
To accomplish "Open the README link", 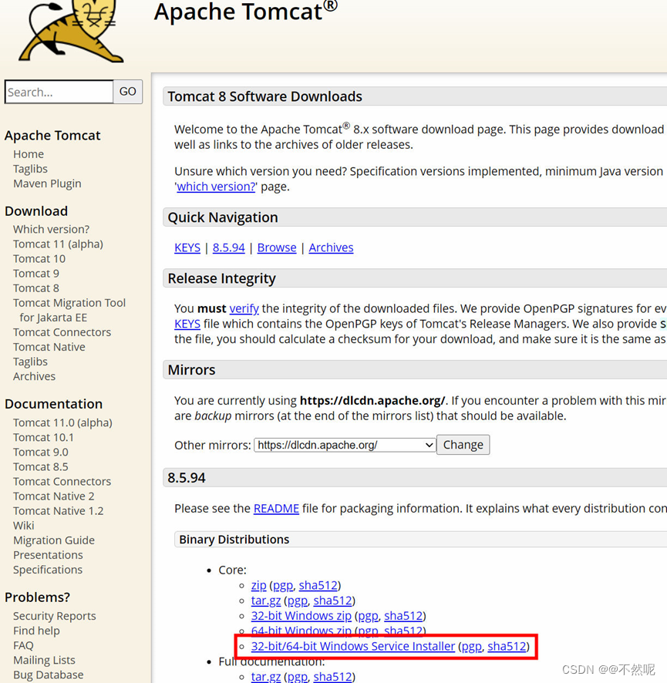I will [x=276, y=509].
